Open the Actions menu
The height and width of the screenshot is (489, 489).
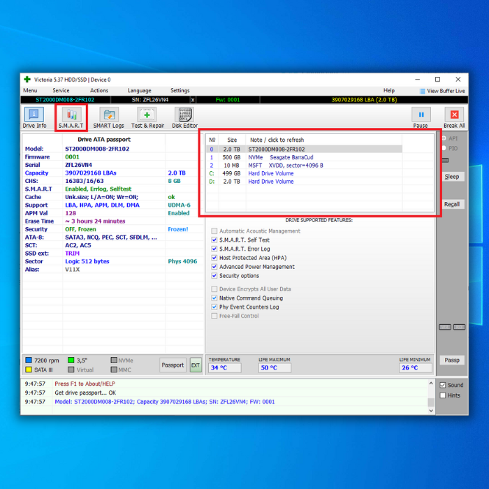click(99, 90)
